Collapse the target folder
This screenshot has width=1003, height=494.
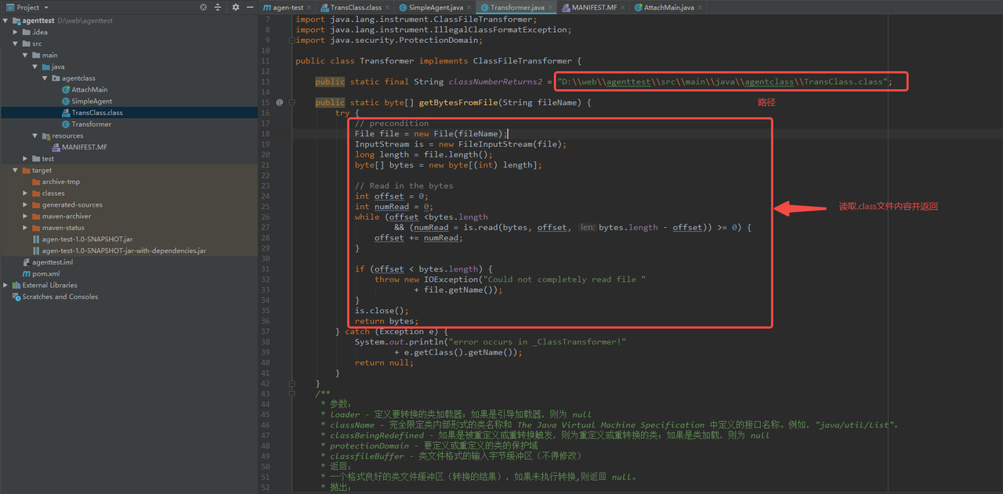pyautogui.click(x=16, y=170)
